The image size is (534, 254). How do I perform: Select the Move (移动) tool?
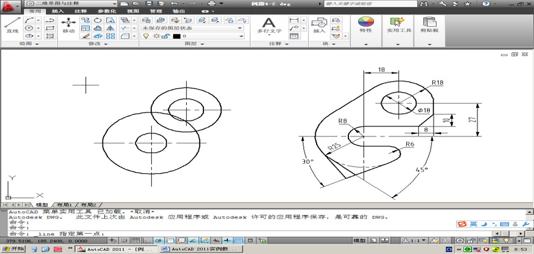point(69,25)
